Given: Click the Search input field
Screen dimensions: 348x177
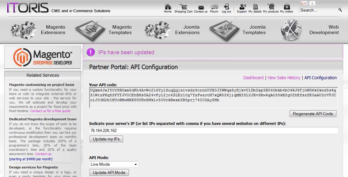Looking at the screenshot, I should (318, 10).
